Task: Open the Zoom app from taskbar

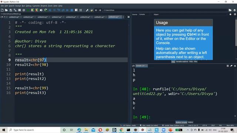Action: point(164,130)
